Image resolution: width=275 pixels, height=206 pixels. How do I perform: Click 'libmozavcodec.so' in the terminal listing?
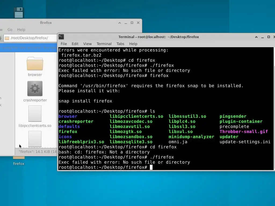pos(131,122)
